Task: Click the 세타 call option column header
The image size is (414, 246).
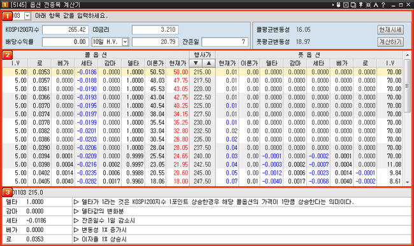Action: (87, 63)
